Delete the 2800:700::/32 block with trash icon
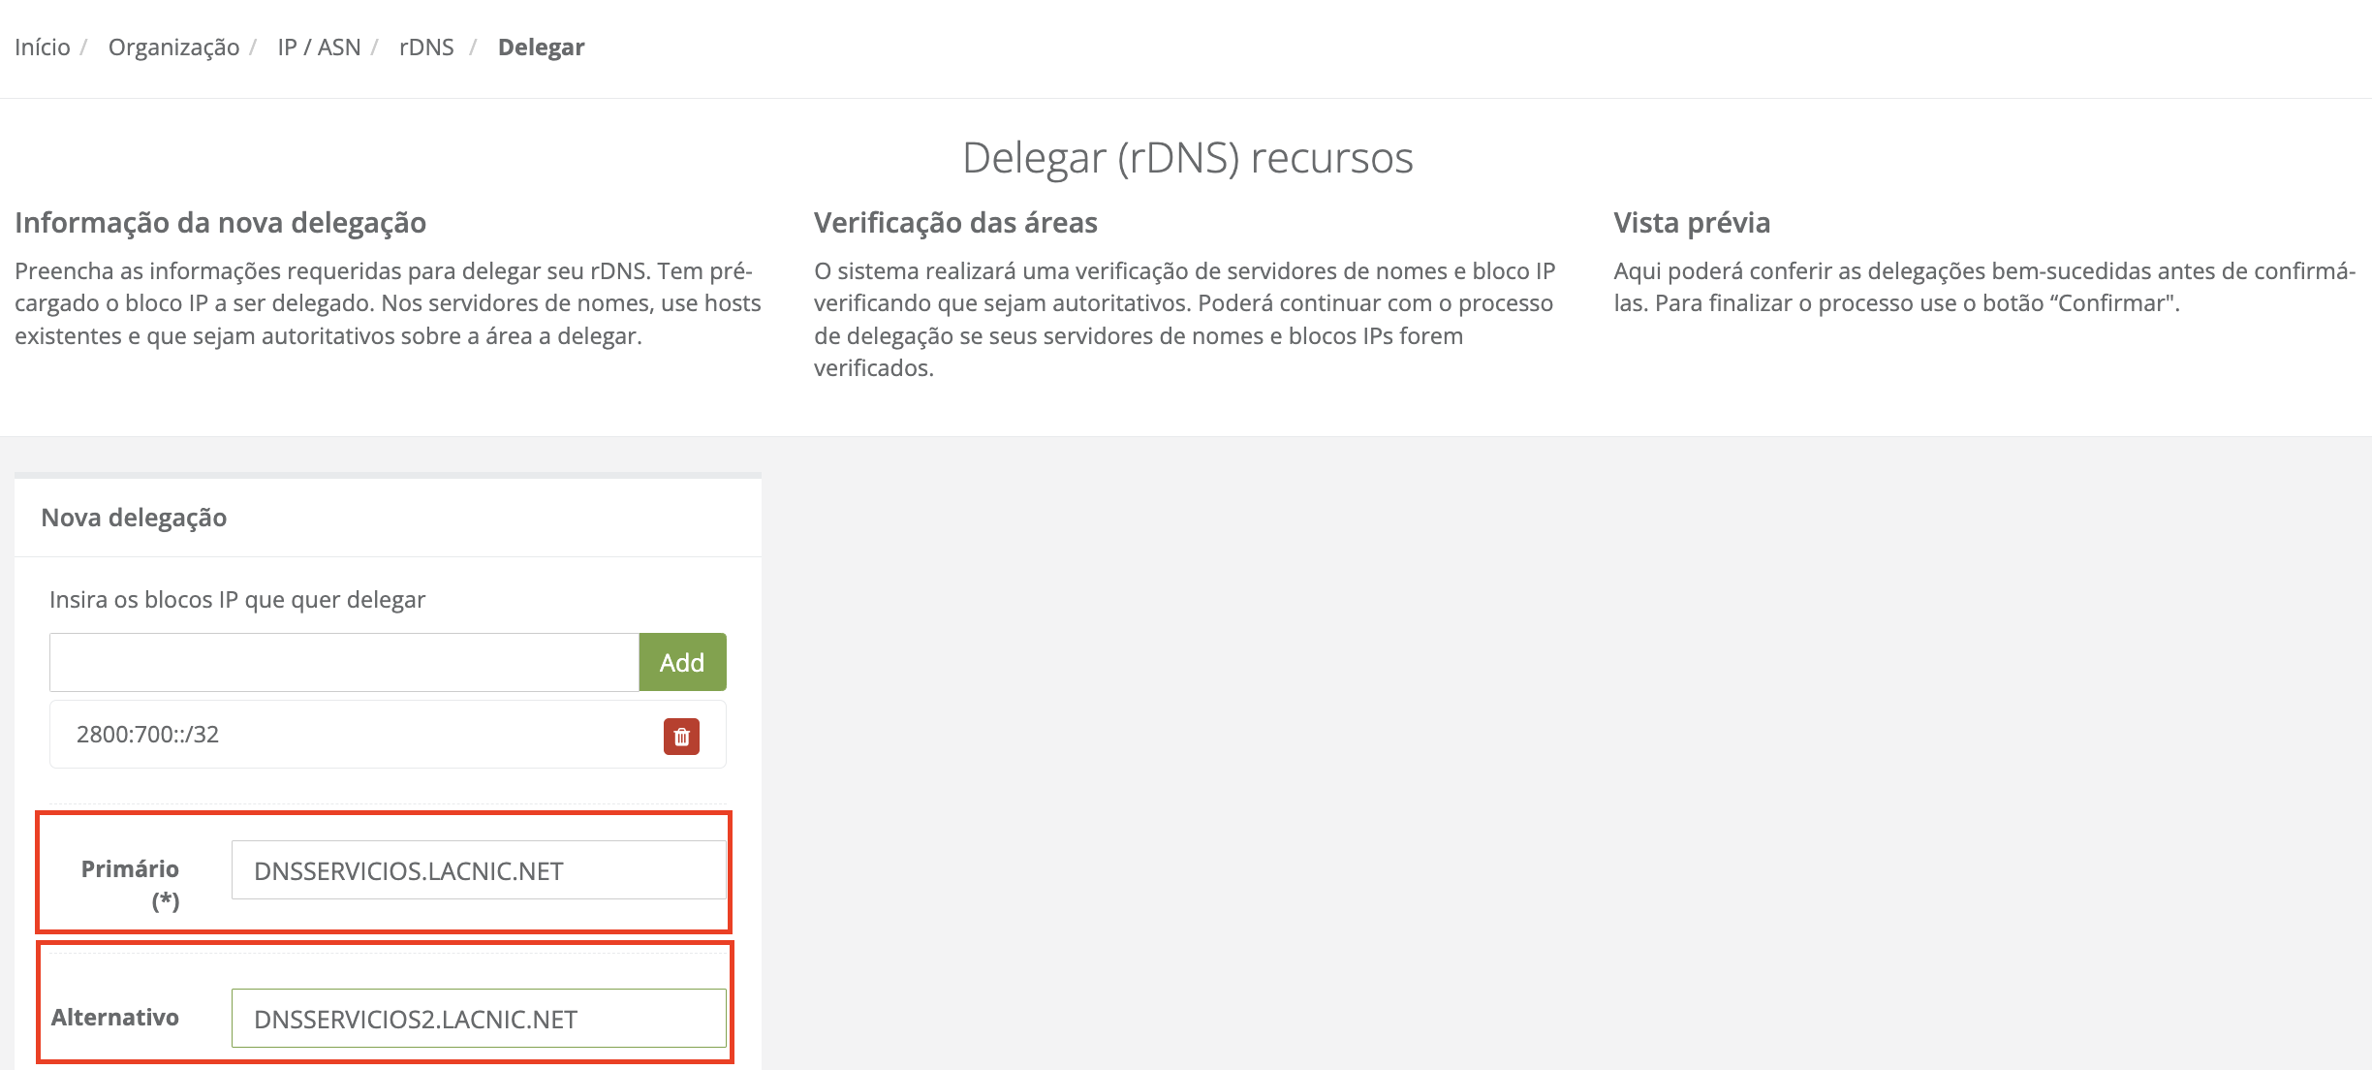The width and height of the screenshot is (2372, 1070). coord(681,737)
